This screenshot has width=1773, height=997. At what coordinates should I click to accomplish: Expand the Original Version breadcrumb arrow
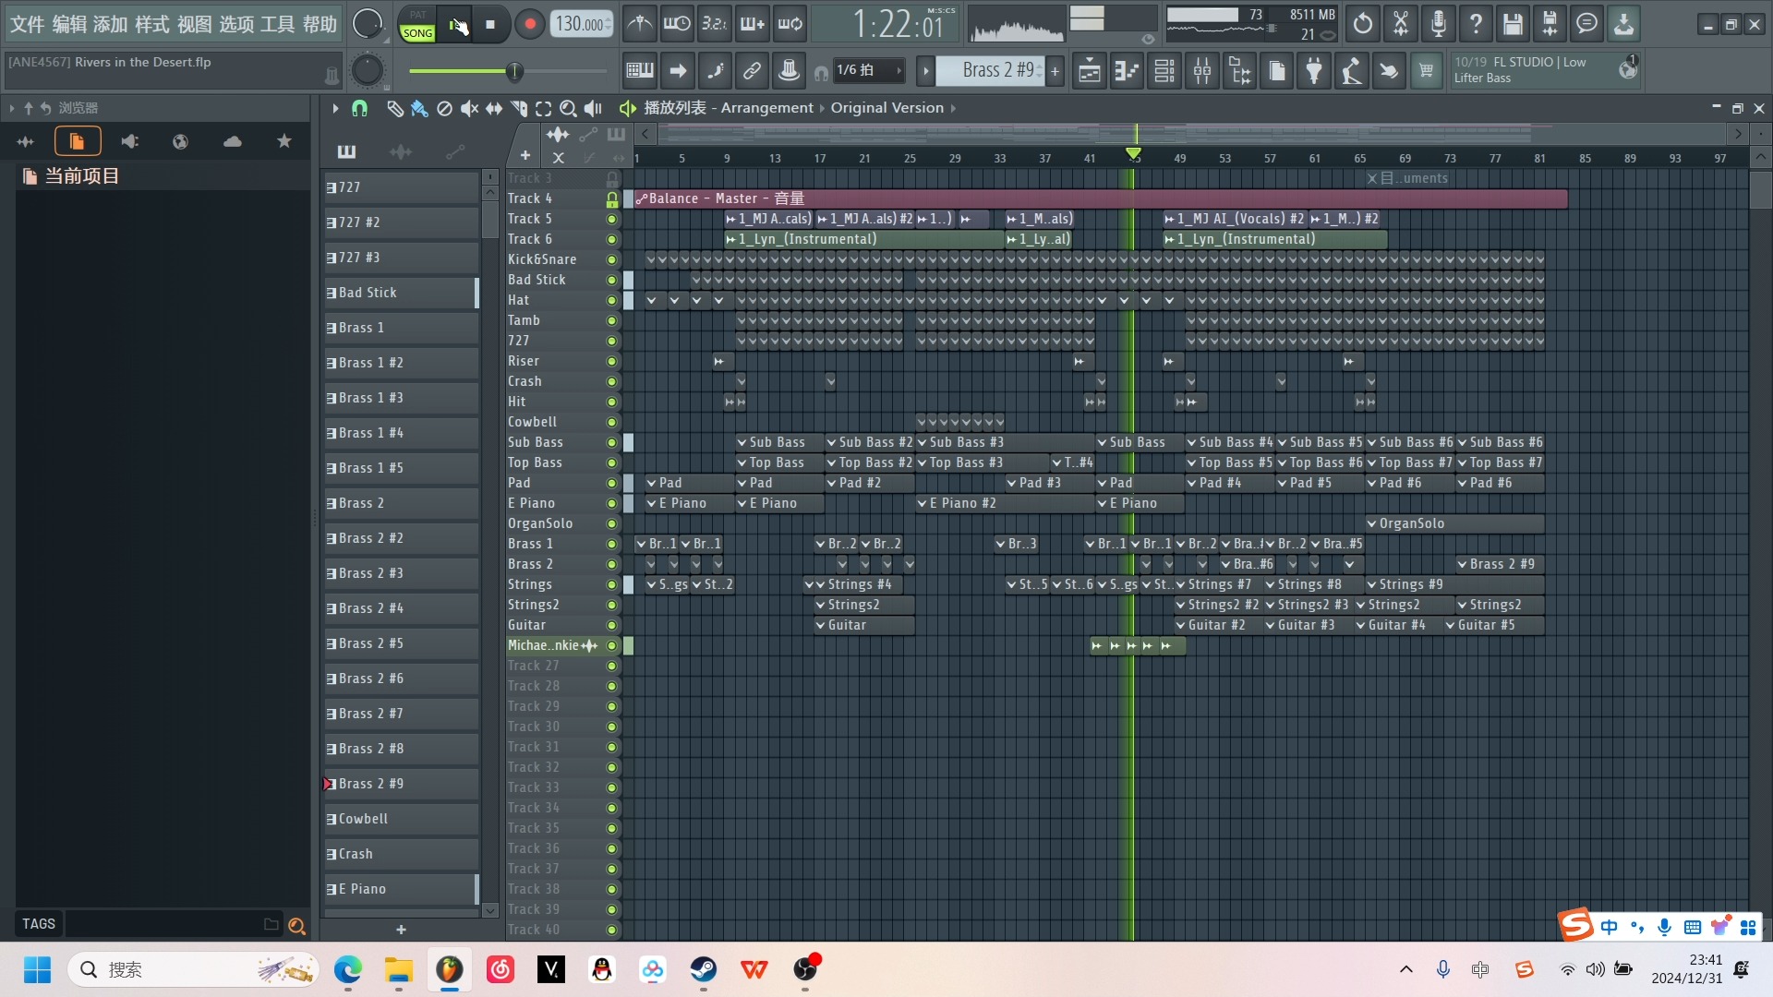tap(952, 108)
